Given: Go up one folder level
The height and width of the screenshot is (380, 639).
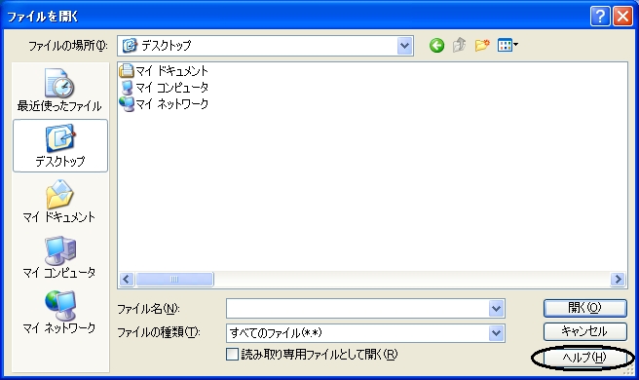Looking at the screenshot, I should 460,45.
